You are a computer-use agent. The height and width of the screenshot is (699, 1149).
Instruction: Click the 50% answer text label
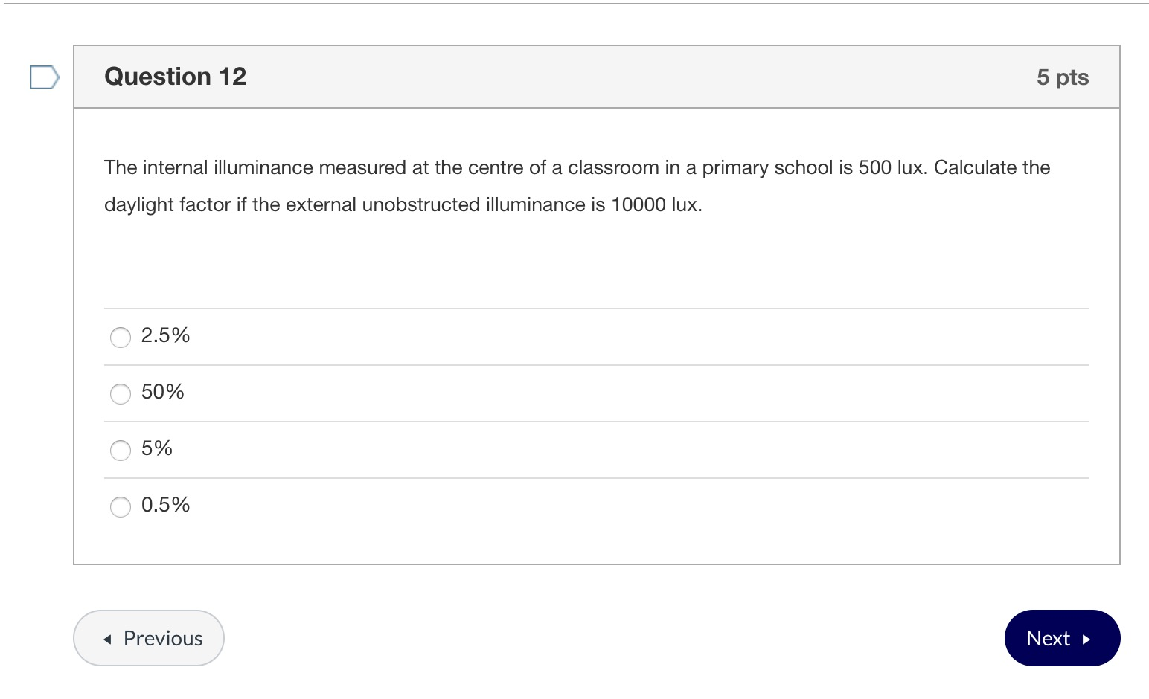(x=162, y=392)
